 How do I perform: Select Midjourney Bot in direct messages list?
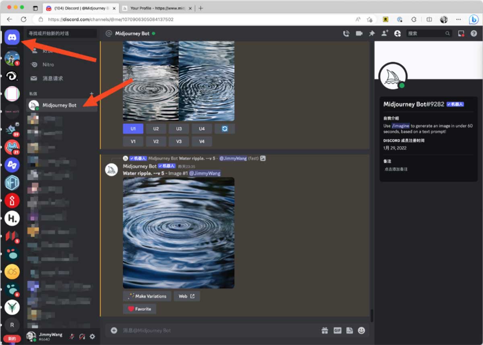coord(59,105)
